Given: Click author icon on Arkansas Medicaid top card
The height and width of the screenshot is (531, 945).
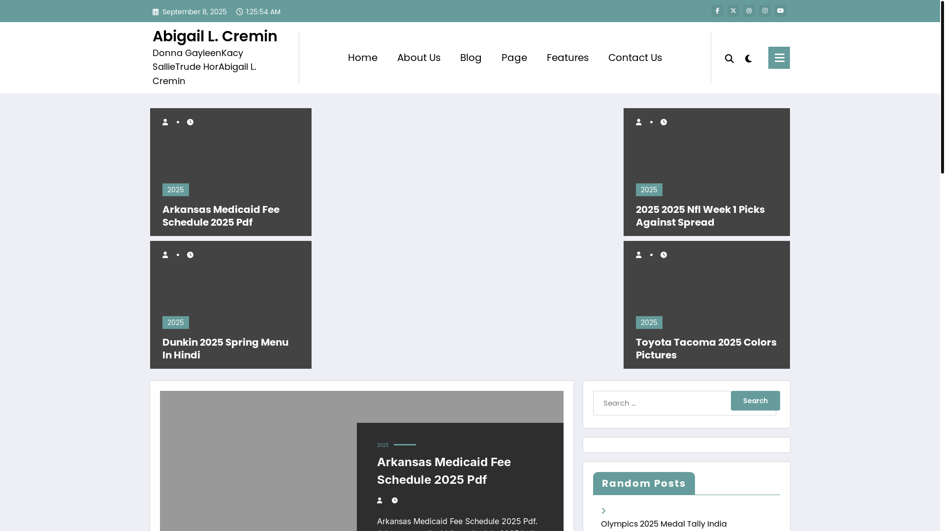Looking at the screenshot, I should click(165, 122).
